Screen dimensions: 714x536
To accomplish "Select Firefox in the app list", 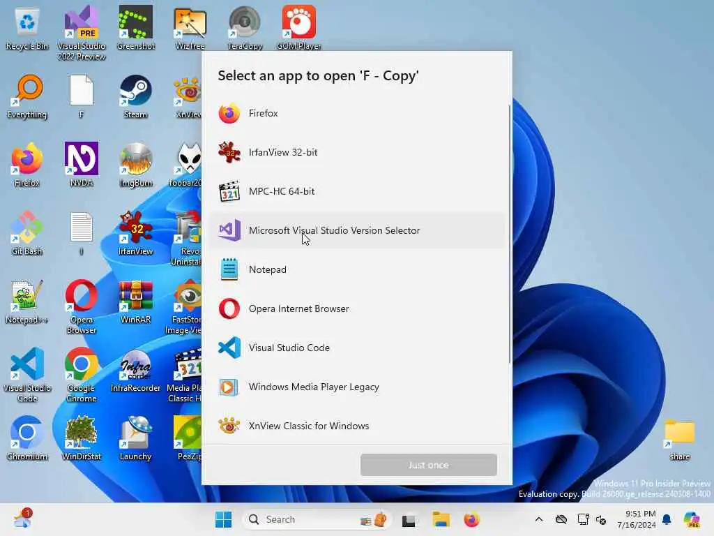I will pos(357,114).
